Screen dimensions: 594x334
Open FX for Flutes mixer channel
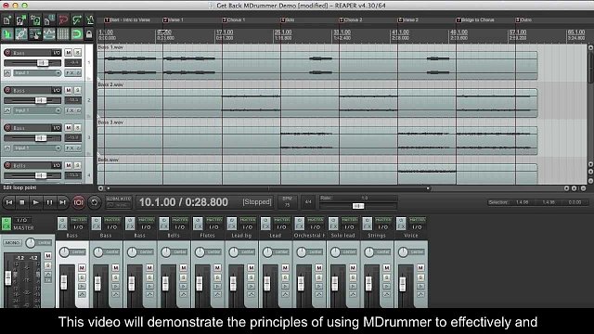point(198,224)
